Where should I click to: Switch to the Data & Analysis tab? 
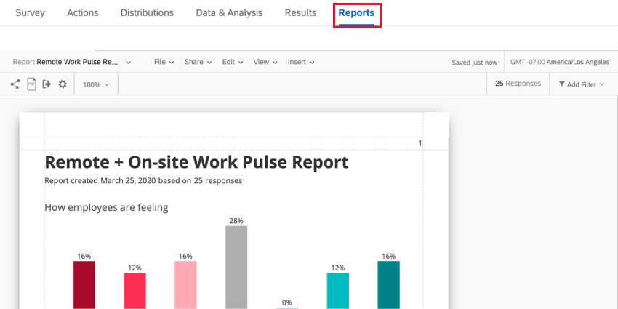[x=229, y=12]
